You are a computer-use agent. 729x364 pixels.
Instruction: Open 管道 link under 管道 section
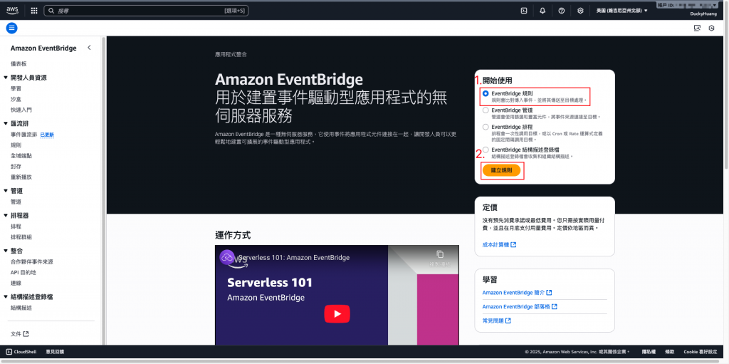[16, 202]
